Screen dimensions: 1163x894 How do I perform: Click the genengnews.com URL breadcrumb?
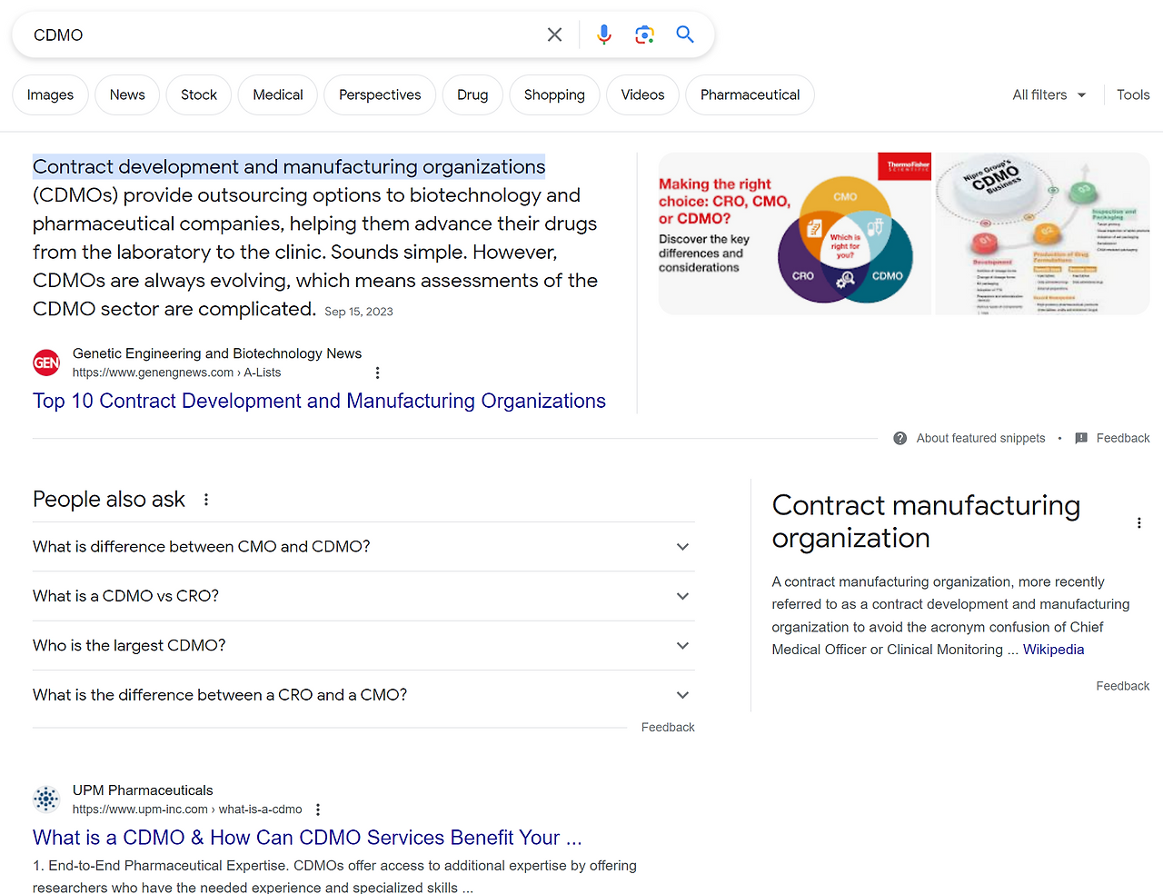(176, 372)
